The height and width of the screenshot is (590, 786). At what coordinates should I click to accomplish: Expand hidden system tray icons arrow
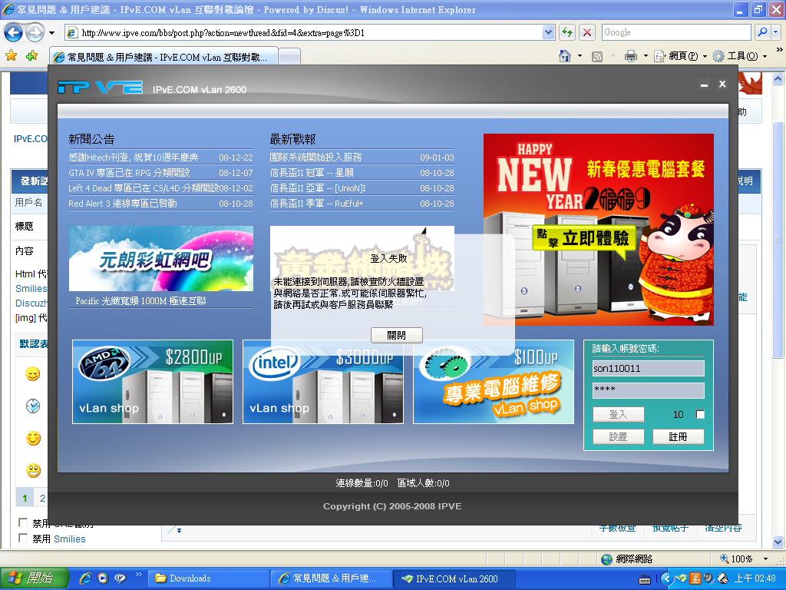667,578
